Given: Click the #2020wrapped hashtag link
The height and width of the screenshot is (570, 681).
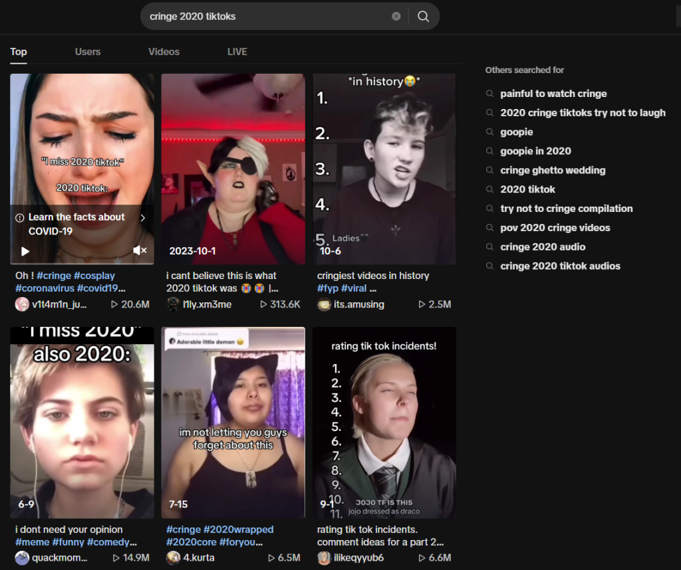Looking at the screenshot, I should click(x=241, y=529).
